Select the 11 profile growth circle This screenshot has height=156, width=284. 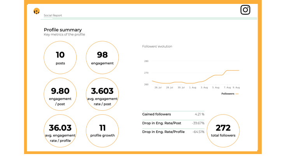pos(102,130)
